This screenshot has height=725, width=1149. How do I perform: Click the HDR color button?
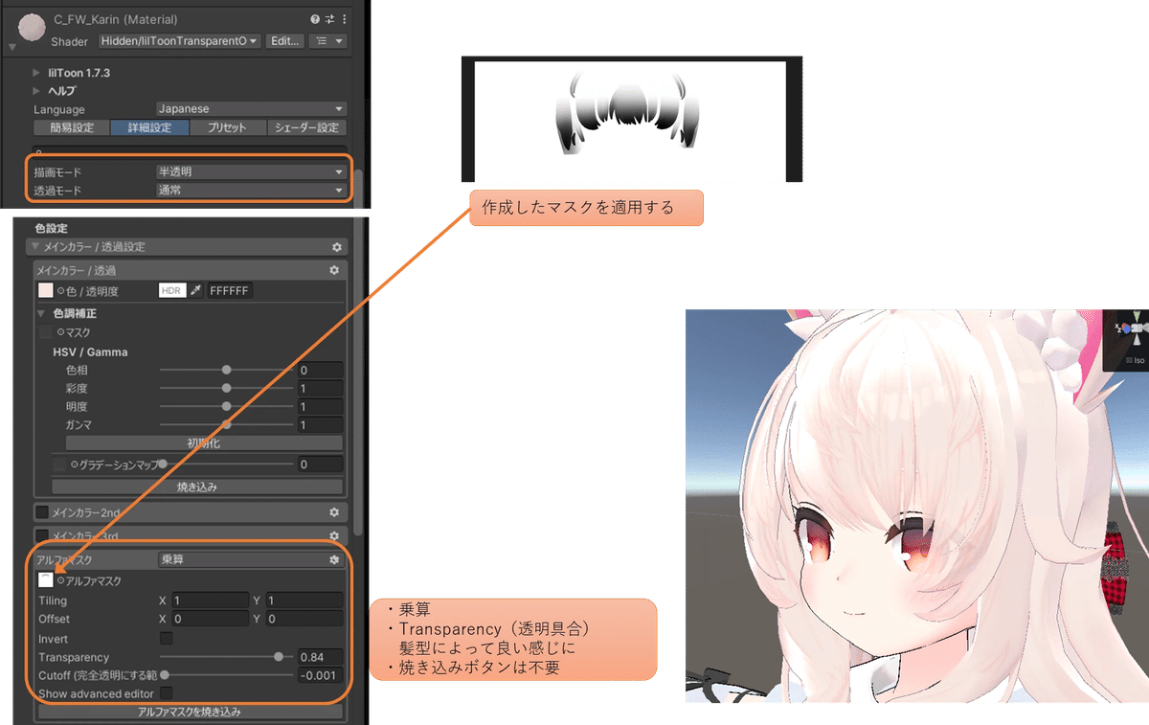coord(172,291)
